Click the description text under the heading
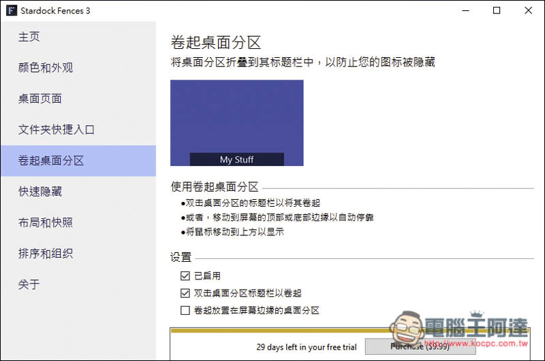 pos(302,62)
